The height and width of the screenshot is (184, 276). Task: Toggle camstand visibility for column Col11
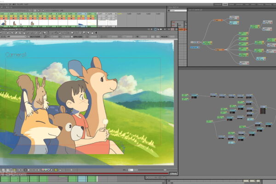[x=81, y=18]
